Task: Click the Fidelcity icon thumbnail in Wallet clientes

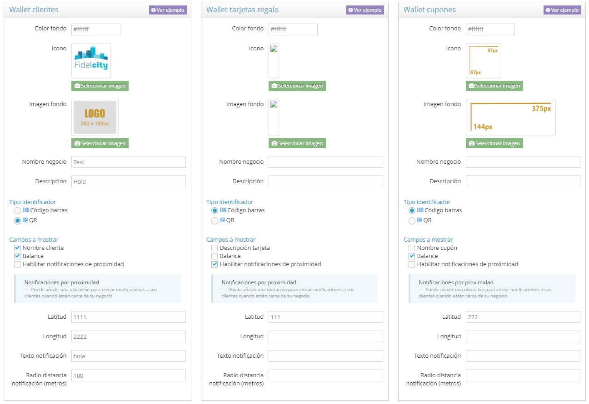Action: coord(91,61)
